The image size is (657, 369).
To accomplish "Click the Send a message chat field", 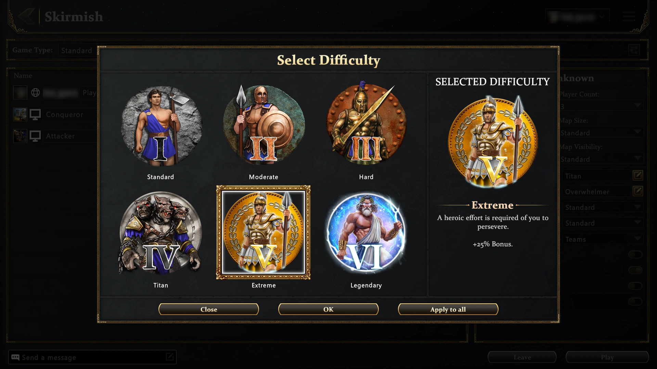I will click(92, 357).
